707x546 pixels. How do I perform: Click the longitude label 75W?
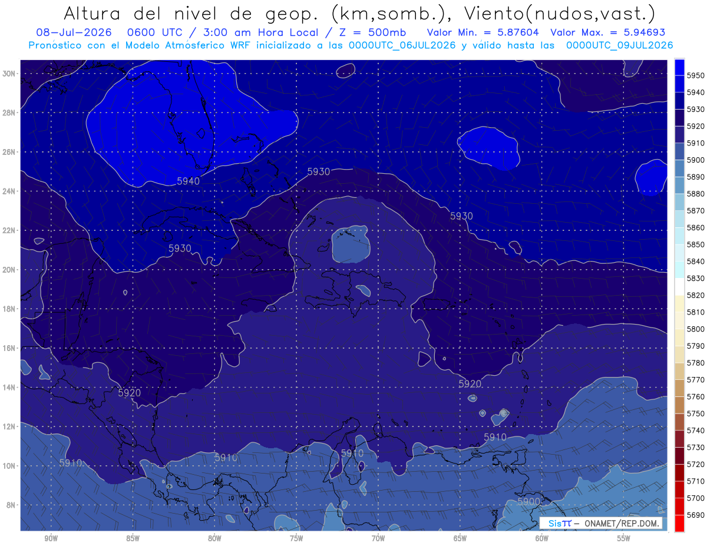pyautogui.click(x=296, y=538)
